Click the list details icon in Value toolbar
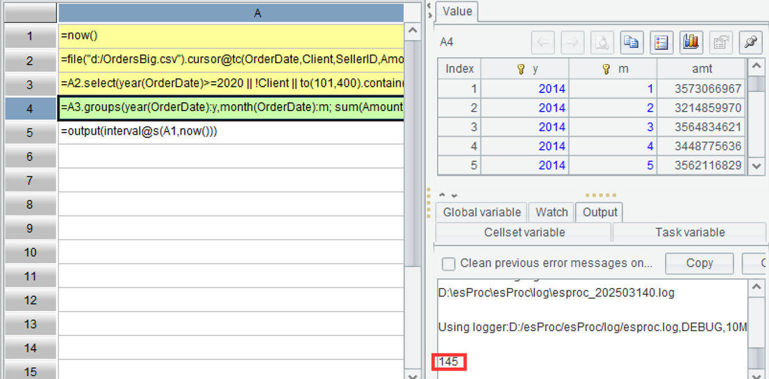The image size is (769, 379). click(661, 42)
